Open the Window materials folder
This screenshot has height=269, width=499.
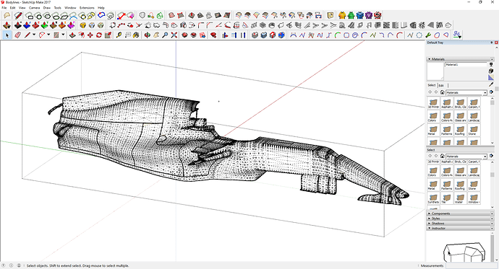click(474, 198)
